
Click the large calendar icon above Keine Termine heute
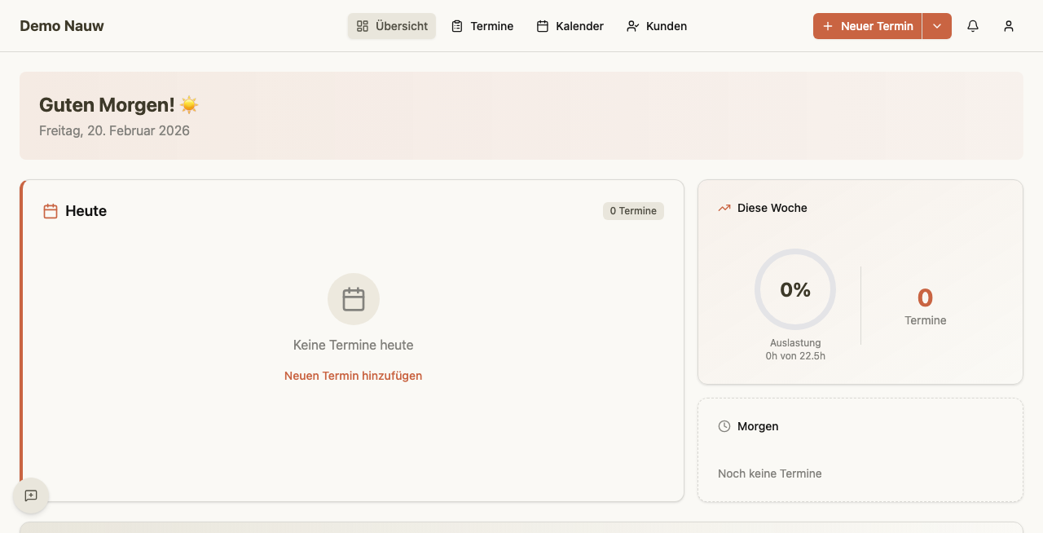coord(354,299)
